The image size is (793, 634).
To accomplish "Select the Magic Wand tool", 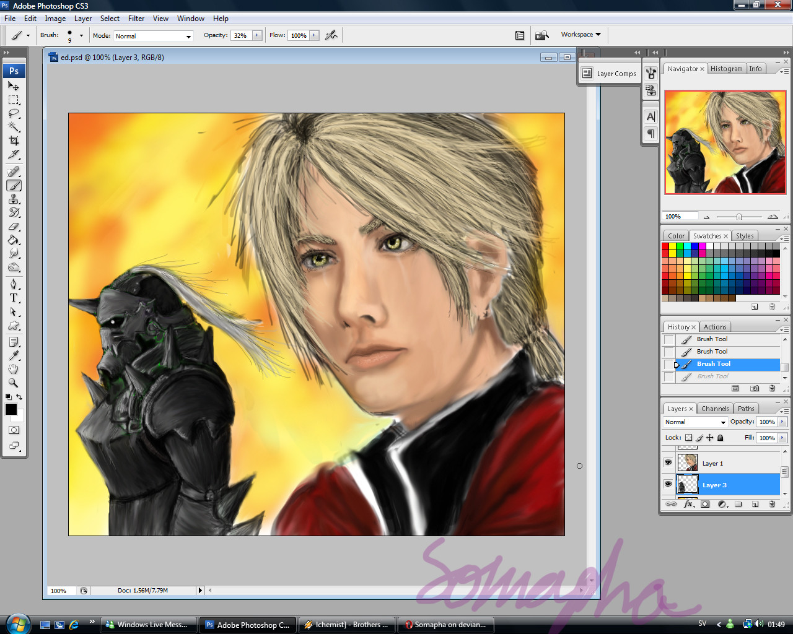I will 14,128.
